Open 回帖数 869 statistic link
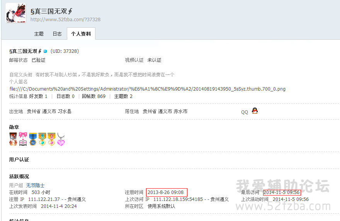340x221 pixels. click(93, 96)
